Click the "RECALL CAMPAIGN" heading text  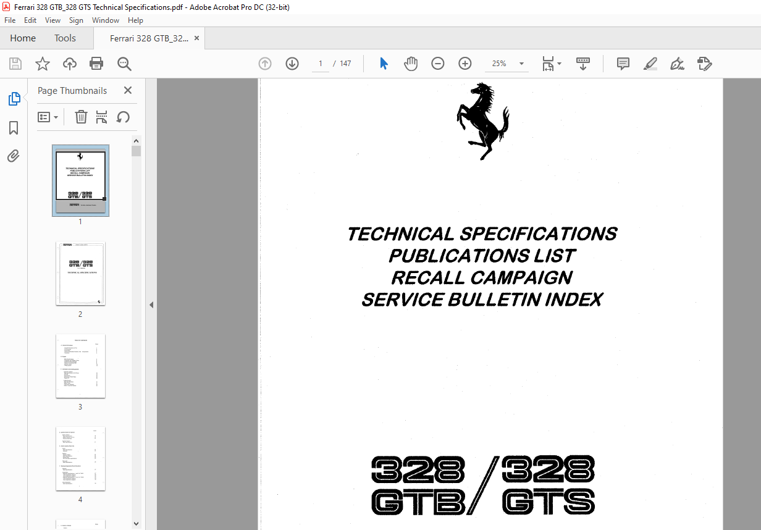coord(482,277)
